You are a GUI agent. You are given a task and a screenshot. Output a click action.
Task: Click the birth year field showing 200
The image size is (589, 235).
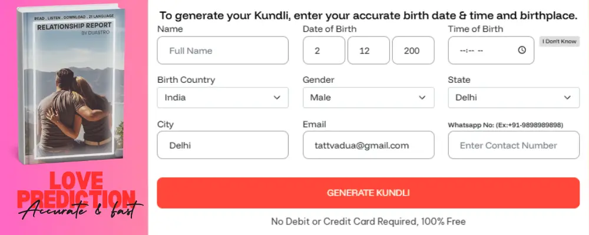coord(413,51)
